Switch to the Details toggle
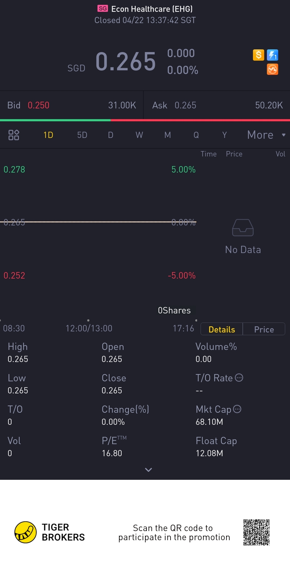 coord(222,329)
